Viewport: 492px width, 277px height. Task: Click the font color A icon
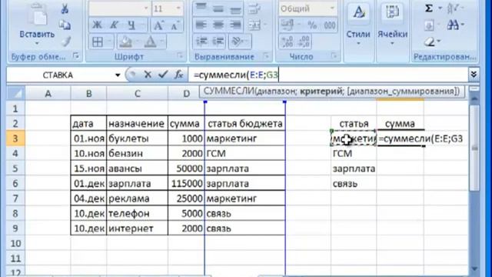click(151, 42)
